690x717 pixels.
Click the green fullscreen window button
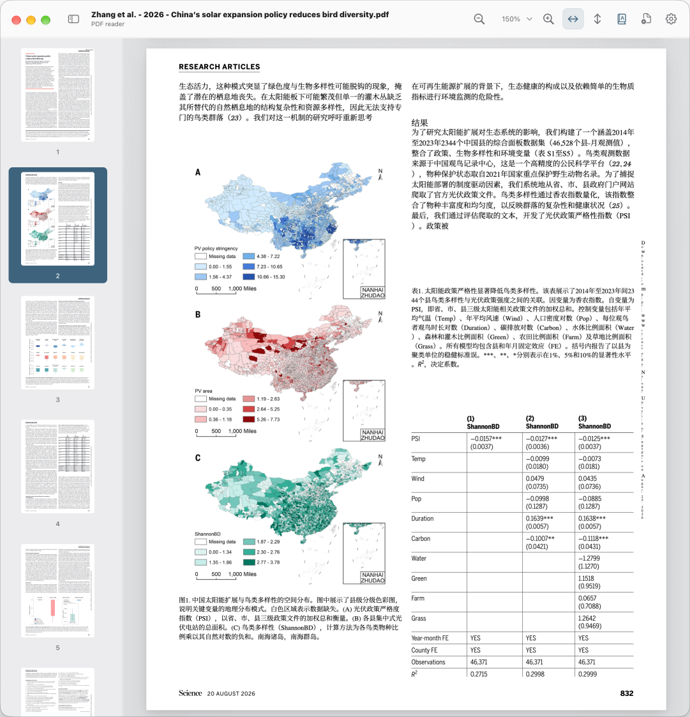point(46,20)
